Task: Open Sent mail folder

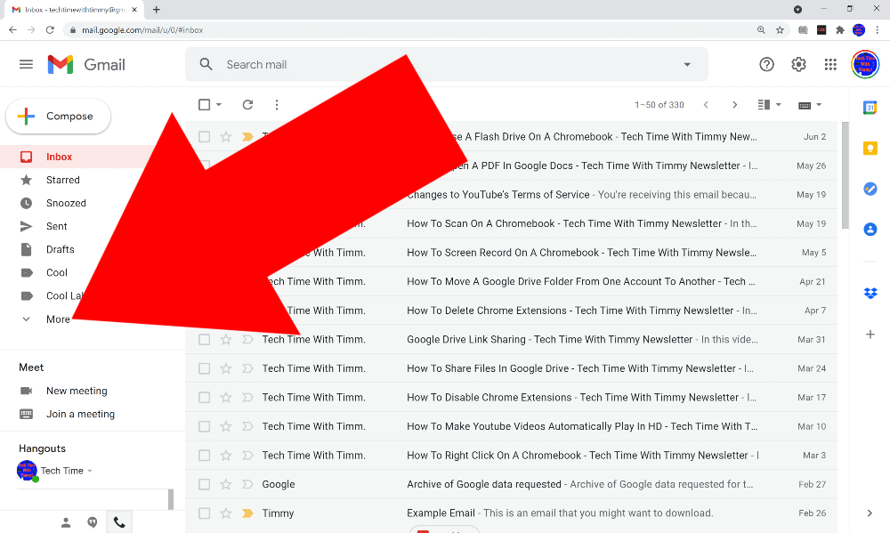Action: pos(57,227)
